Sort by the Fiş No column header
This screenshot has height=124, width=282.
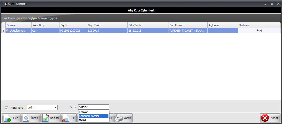coord(73,25)
